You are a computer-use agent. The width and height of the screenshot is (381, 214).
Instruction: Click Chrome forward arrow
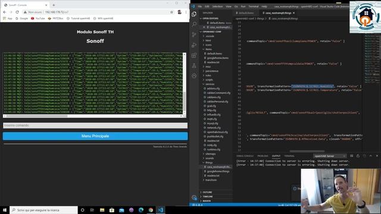click(11, 12)
